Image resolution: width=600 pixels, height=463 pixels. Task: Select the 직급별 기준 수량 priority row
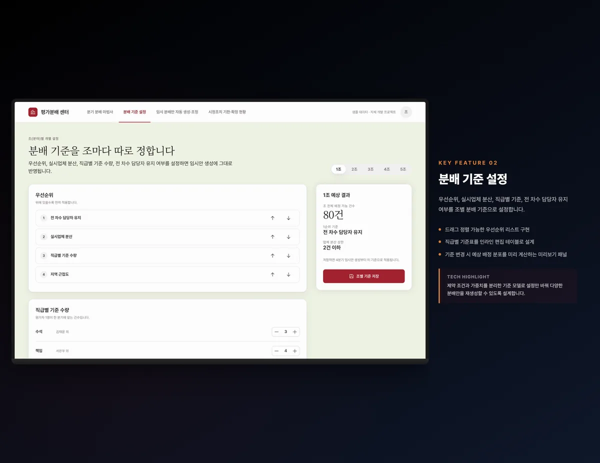tap(167, 255)
